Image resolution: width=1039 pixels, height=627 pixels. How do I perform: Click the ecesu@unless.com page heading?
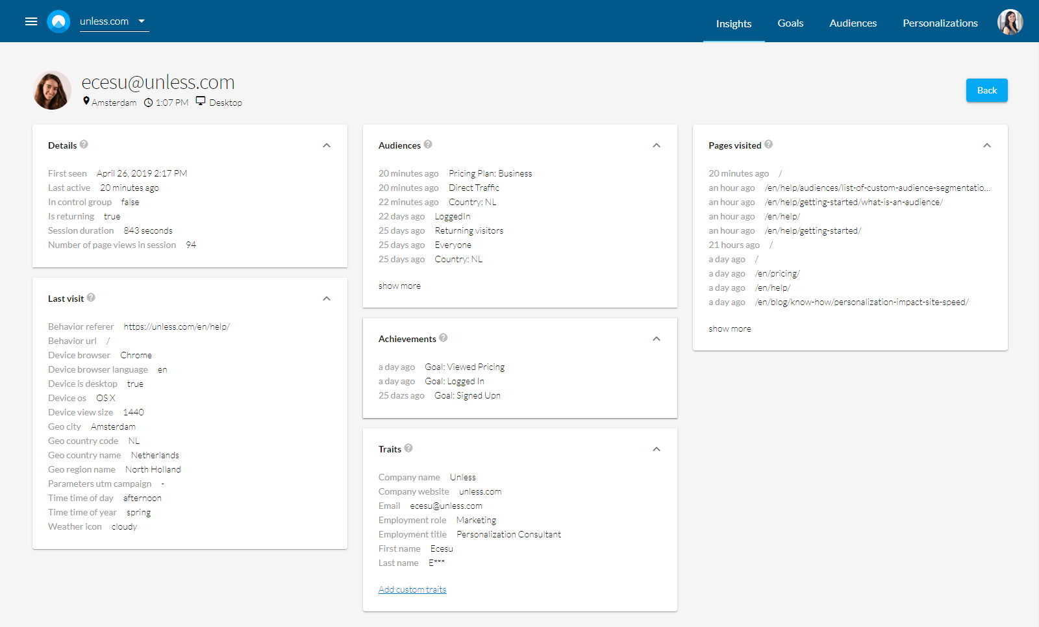coord(158,82)
